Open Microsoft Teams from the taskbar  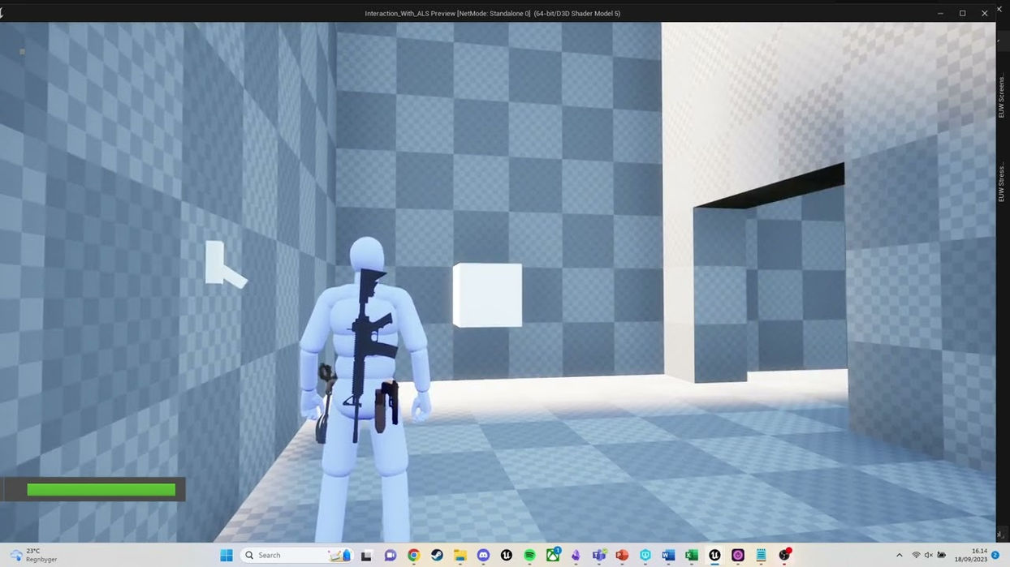599,556
